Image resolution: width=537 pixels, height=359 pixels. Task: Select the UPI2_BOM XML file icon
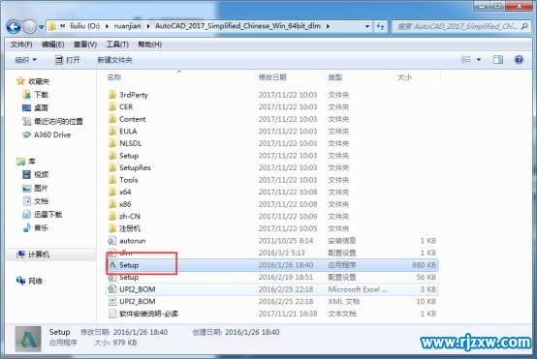(112, 301)
